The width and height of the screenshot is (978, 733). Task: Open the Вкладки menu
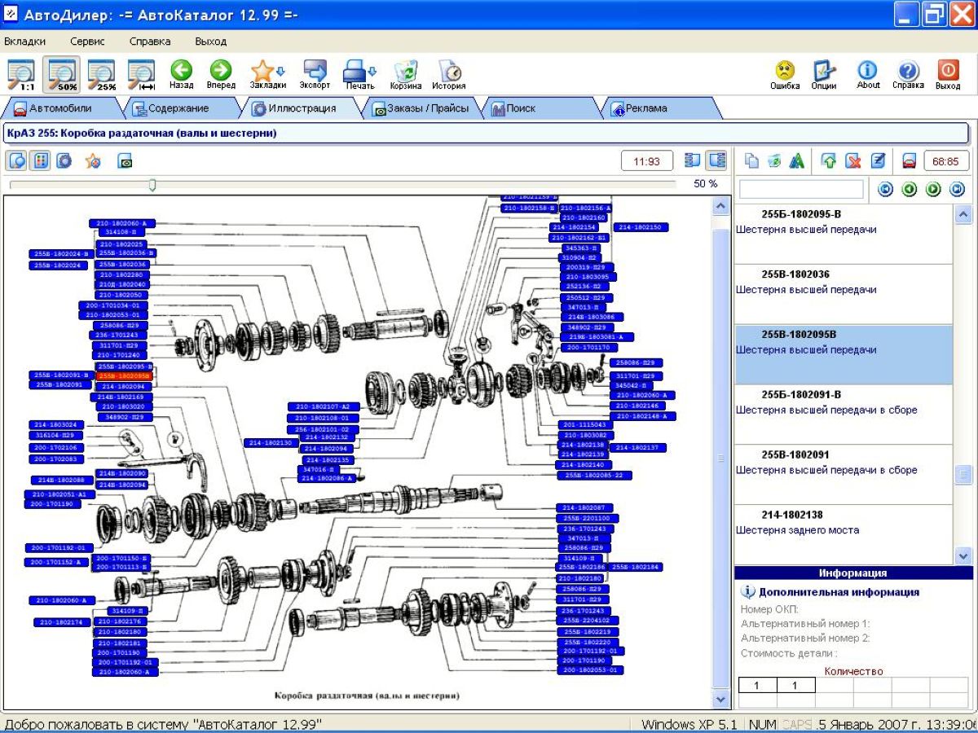[25, 41]
